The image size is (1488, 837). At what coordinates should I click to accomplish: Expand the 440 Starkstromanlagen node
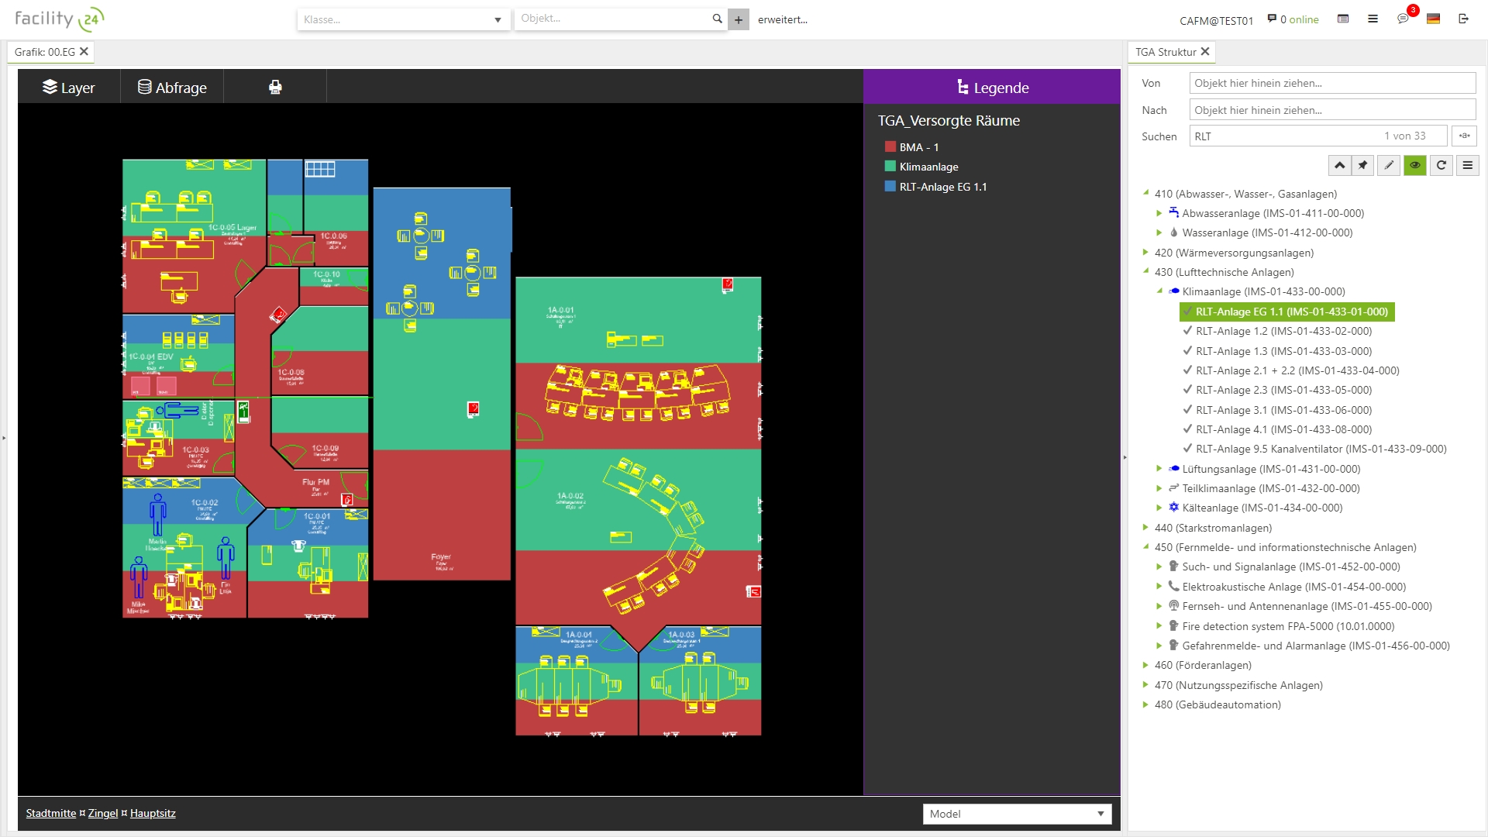click(1145, 528)
